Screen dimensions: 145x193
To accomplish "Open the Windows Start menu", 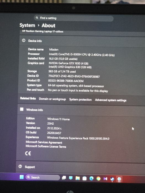I will pyautogui.click(x=22, y=177).
